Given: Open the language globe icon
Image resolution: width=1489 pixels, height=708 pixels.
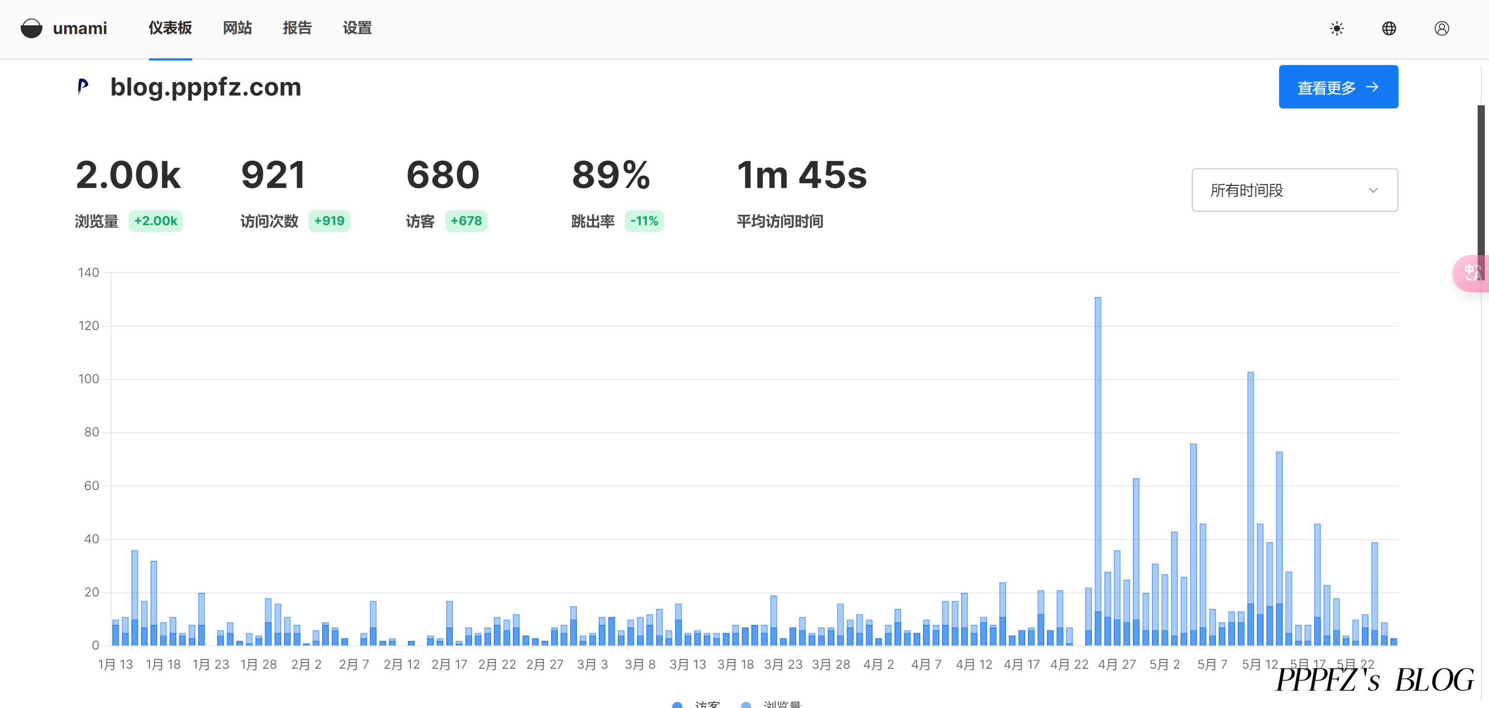Looking at the screenshot, I should (x=1389, y=28).
